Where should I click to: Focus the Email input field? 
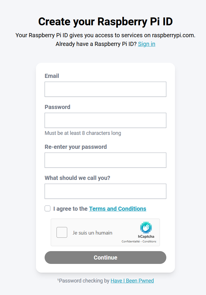[x=105, y=89]
